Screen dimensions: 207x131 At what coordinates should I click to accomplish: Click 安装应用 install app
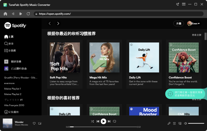click(x=11, y=112)
